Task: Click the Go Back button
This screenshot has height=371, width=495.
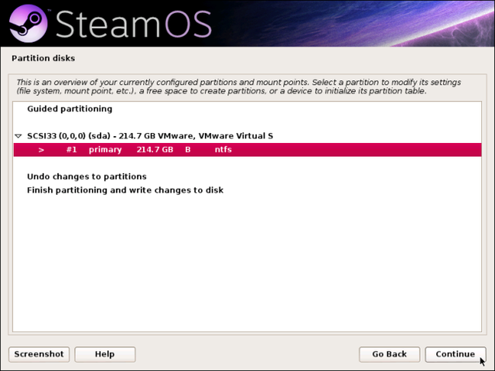Action: (390, 354)
